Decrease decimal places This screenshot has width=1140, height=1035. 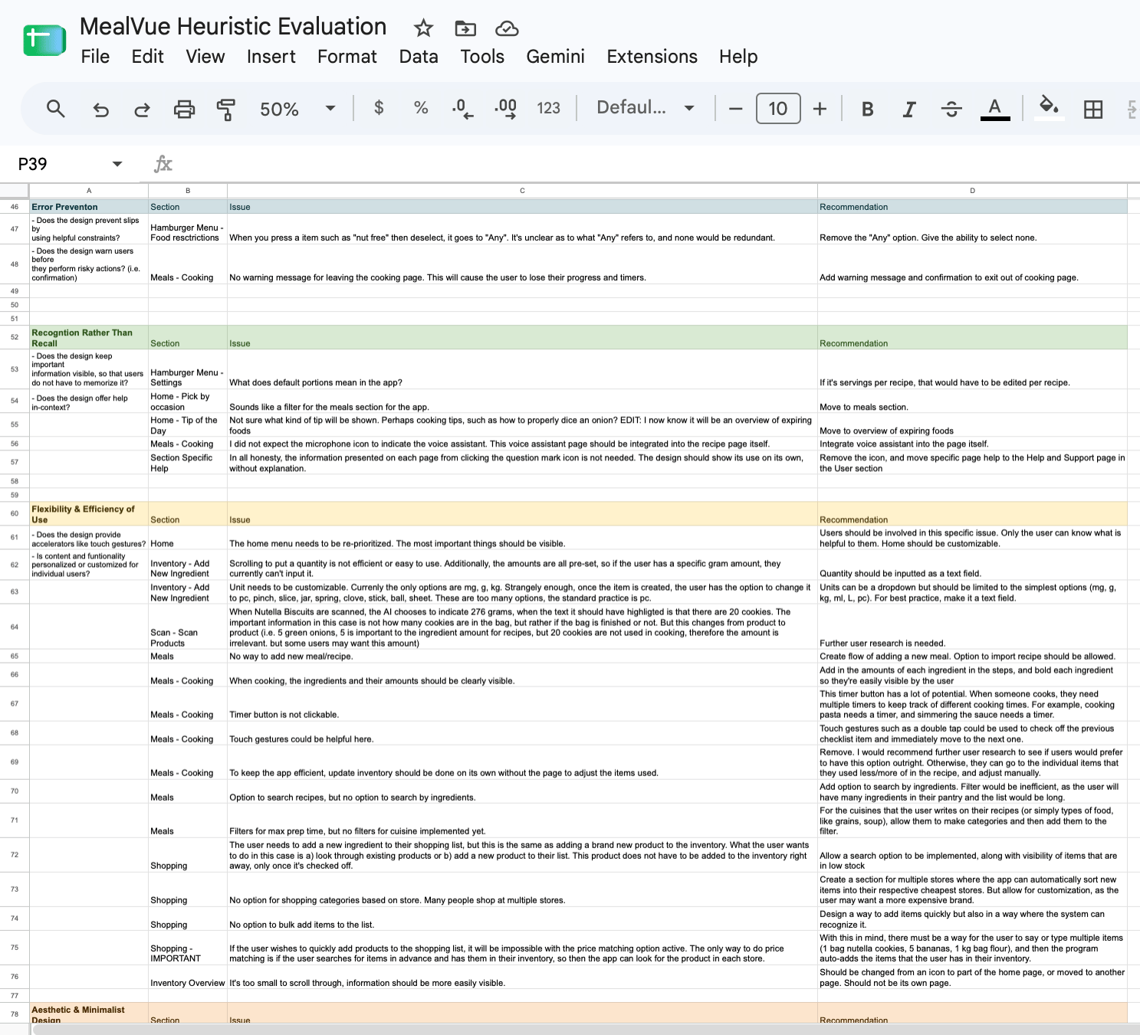point(462,108)
